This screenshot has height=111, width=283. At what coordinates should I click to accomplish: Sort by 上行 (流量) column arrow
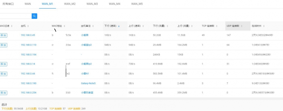point(192,26)
